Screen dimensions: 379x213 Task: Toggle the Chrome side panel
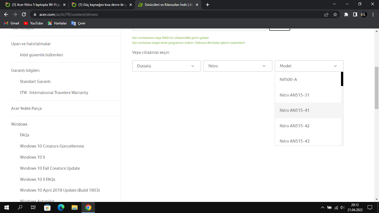pos(355,14)
